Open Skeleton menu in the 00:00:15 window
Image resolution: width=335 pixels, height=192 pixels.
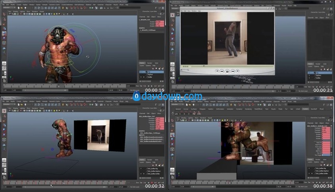(89, 5)
